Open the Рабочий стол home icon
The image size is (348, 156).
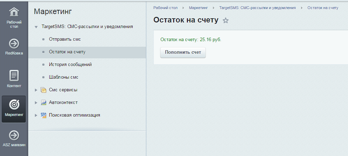14,12
